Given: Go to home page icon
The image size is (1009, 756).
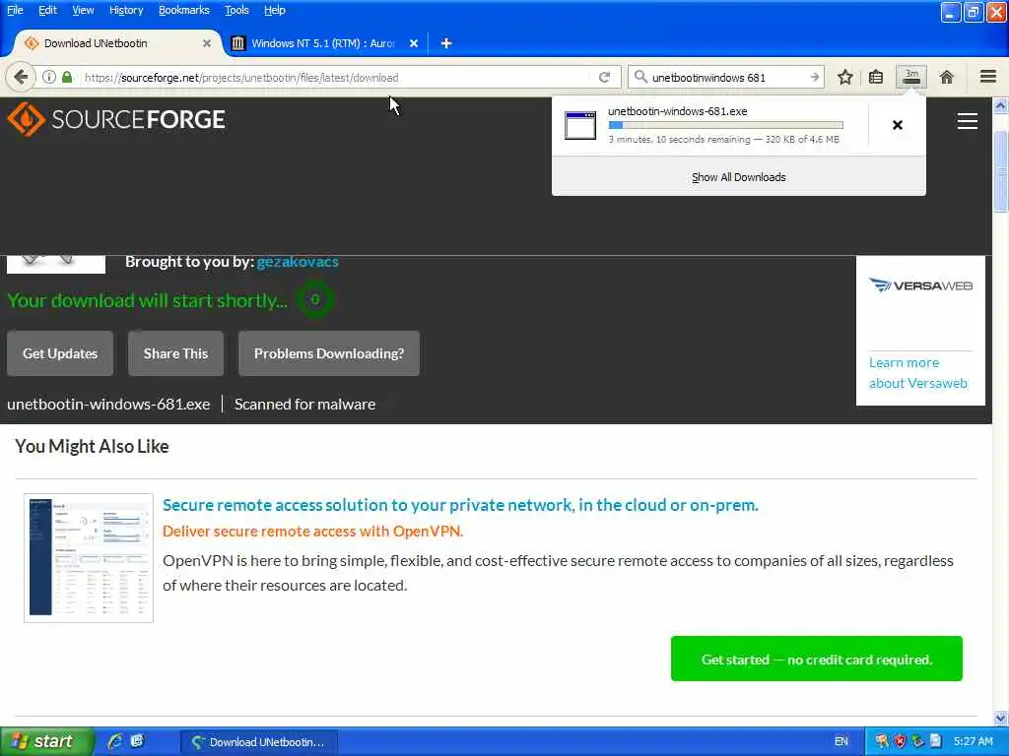Looking at the screenshot, I should tap(947, 77).
